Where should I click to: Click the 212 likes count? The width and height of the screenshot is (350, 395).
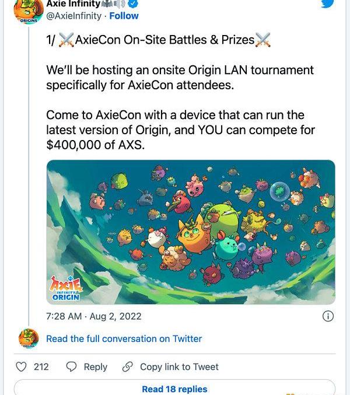(41, 367)
